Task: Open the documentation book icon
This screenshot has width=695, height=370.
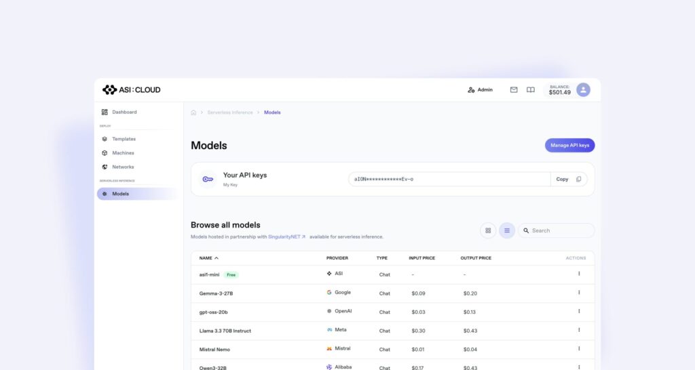Action: click(x=531, y=89)
